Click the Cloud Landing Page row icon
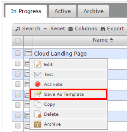127x132 pixels. tap(28, 53)
